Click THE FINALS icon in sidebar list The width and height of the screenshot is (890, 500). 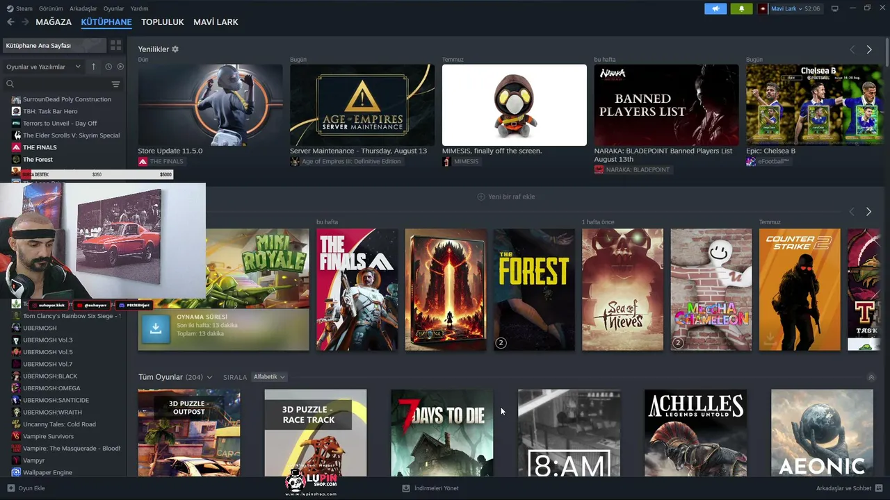pos(16,147)
